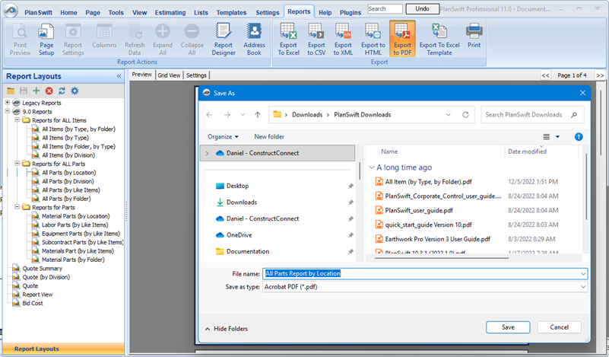
Task: Cancel the Save As dialog
Action: tap(560, 327)
